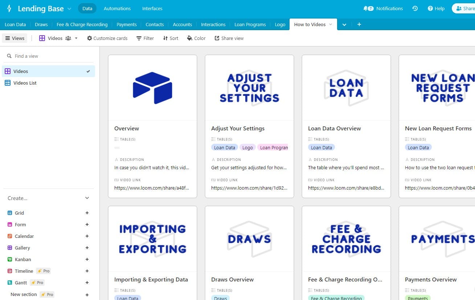
Task: Click Loan Data Overview loom video link
Action: click(346, 188)
